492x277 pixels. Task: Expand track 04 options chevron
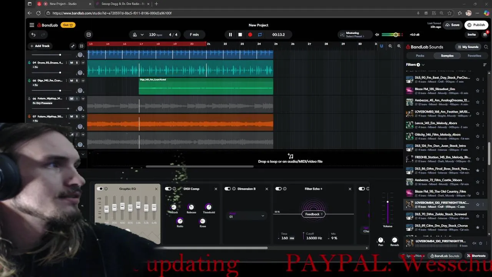tap(83, 63)
